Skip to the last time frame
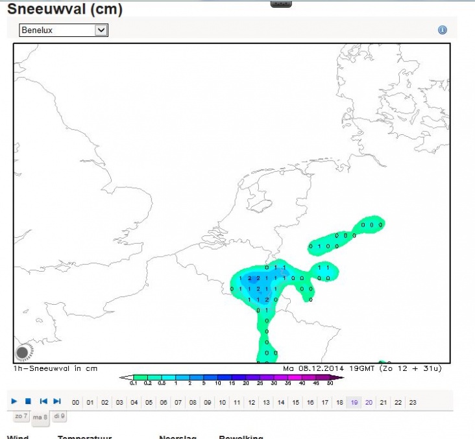The image size is (475, 439). tap(57, 402)
